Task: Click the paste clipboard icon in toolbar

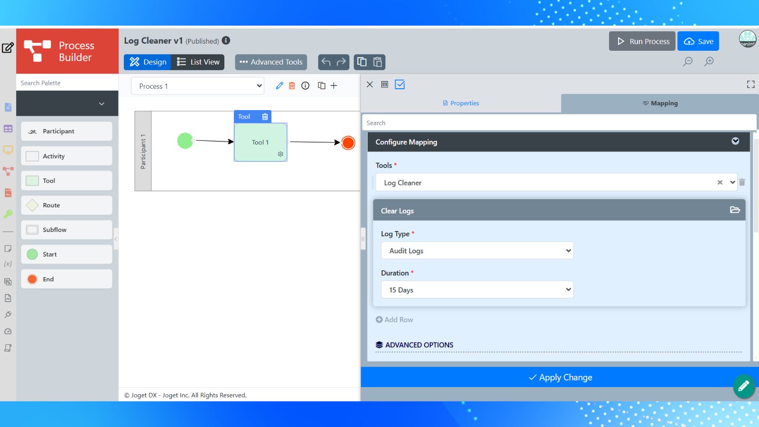Action: [378, 62]
